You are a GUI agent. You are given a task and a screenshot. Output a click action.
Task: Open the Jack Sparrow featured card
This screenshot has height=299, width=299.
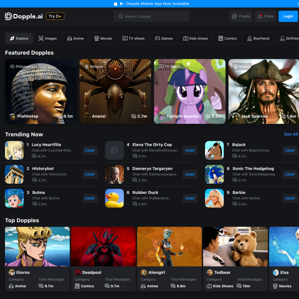(264, 91)
